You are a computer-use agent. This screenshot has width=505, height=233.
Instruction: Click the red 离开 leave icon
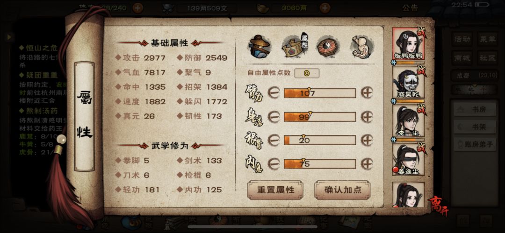[438, 205]
